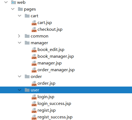
Task: Select the cart folder label
Action: tap(34, 16)
